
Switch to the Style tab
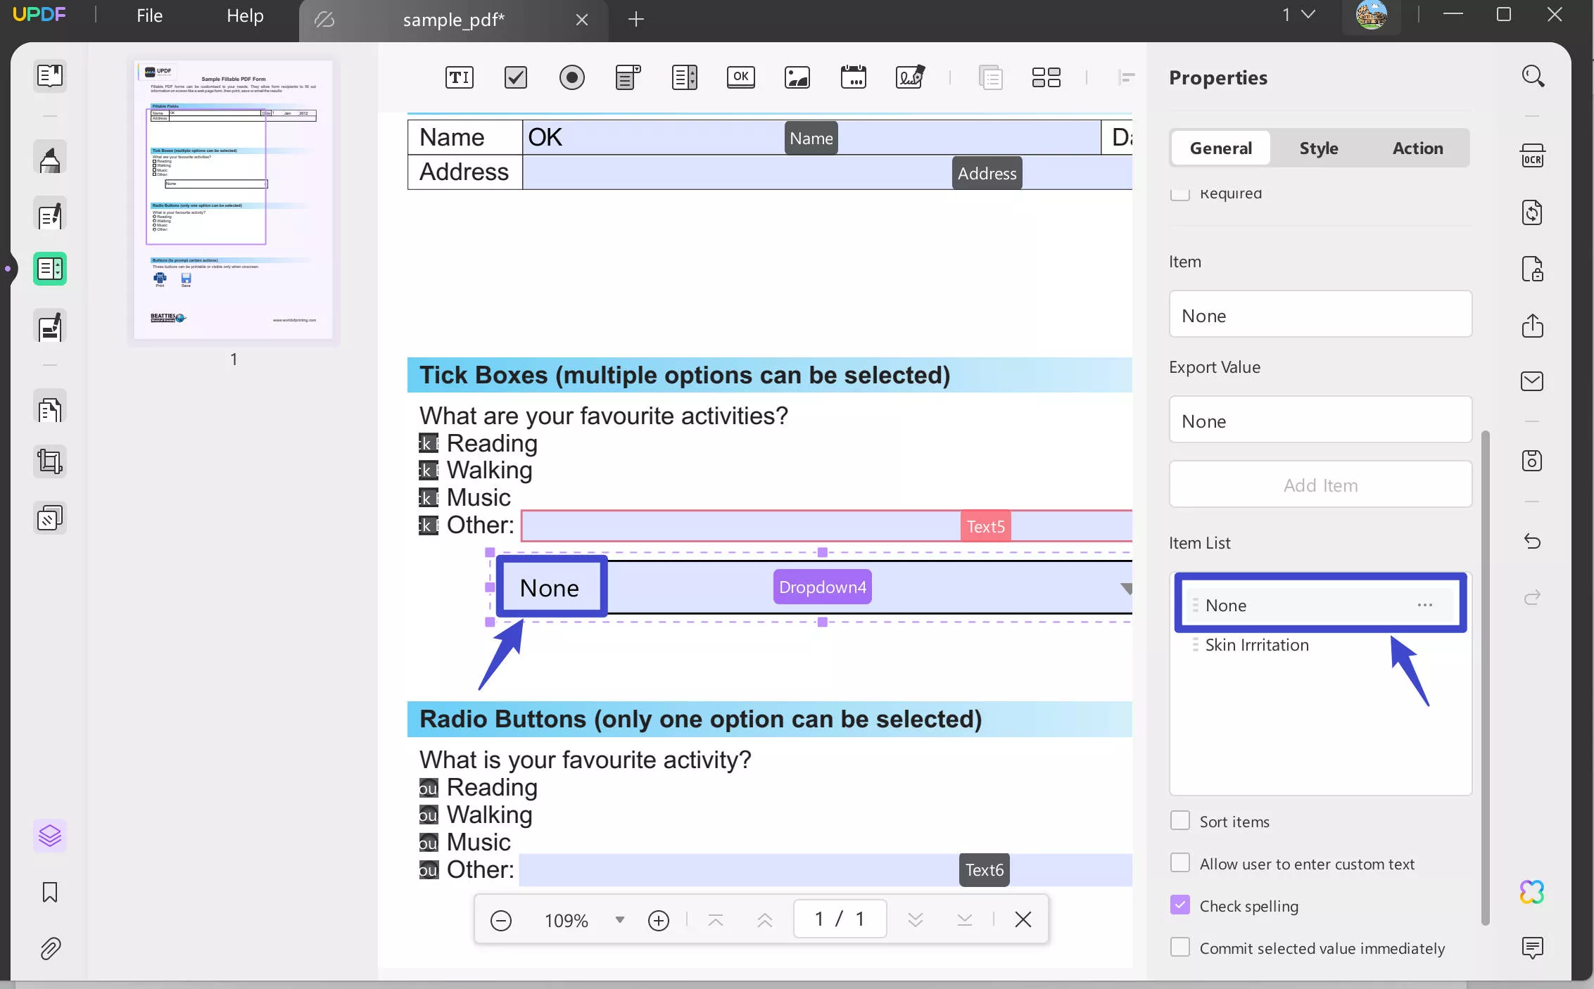[x=1318, y=147]
